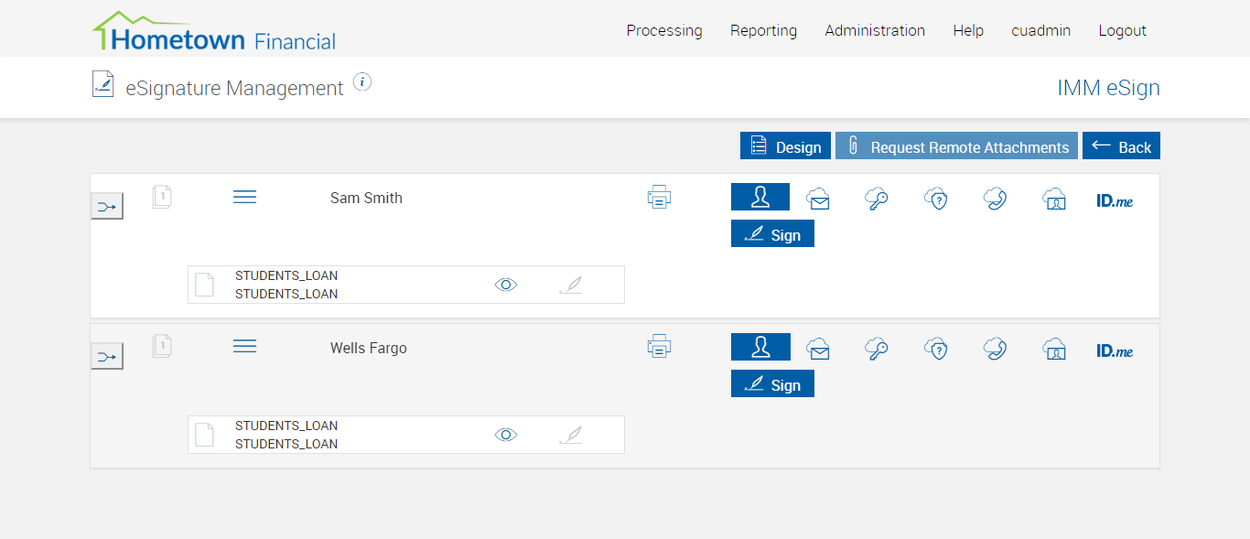Open the Administration menu
The height and width of the screenshot is (539, 1250).
pyautogui.click(x=875, y=30)
